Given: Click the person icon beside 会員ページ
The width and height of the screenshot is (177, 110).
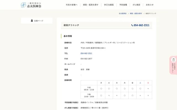Looking at the screenshot, I should click(32, 21).
